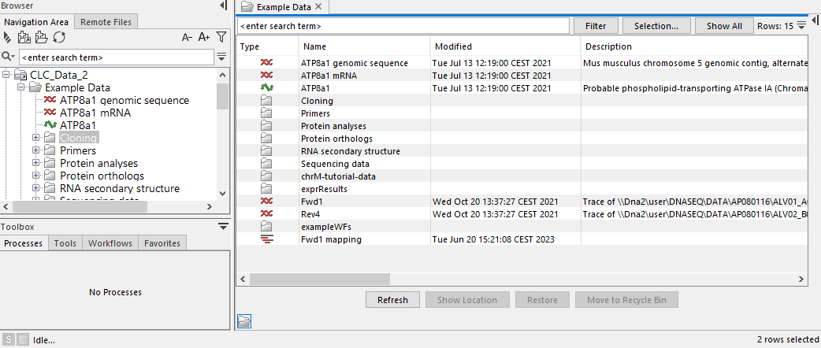Select the Navigation Area tab
The width and height of the screenshot is (821, 348).
pos(36,22)
